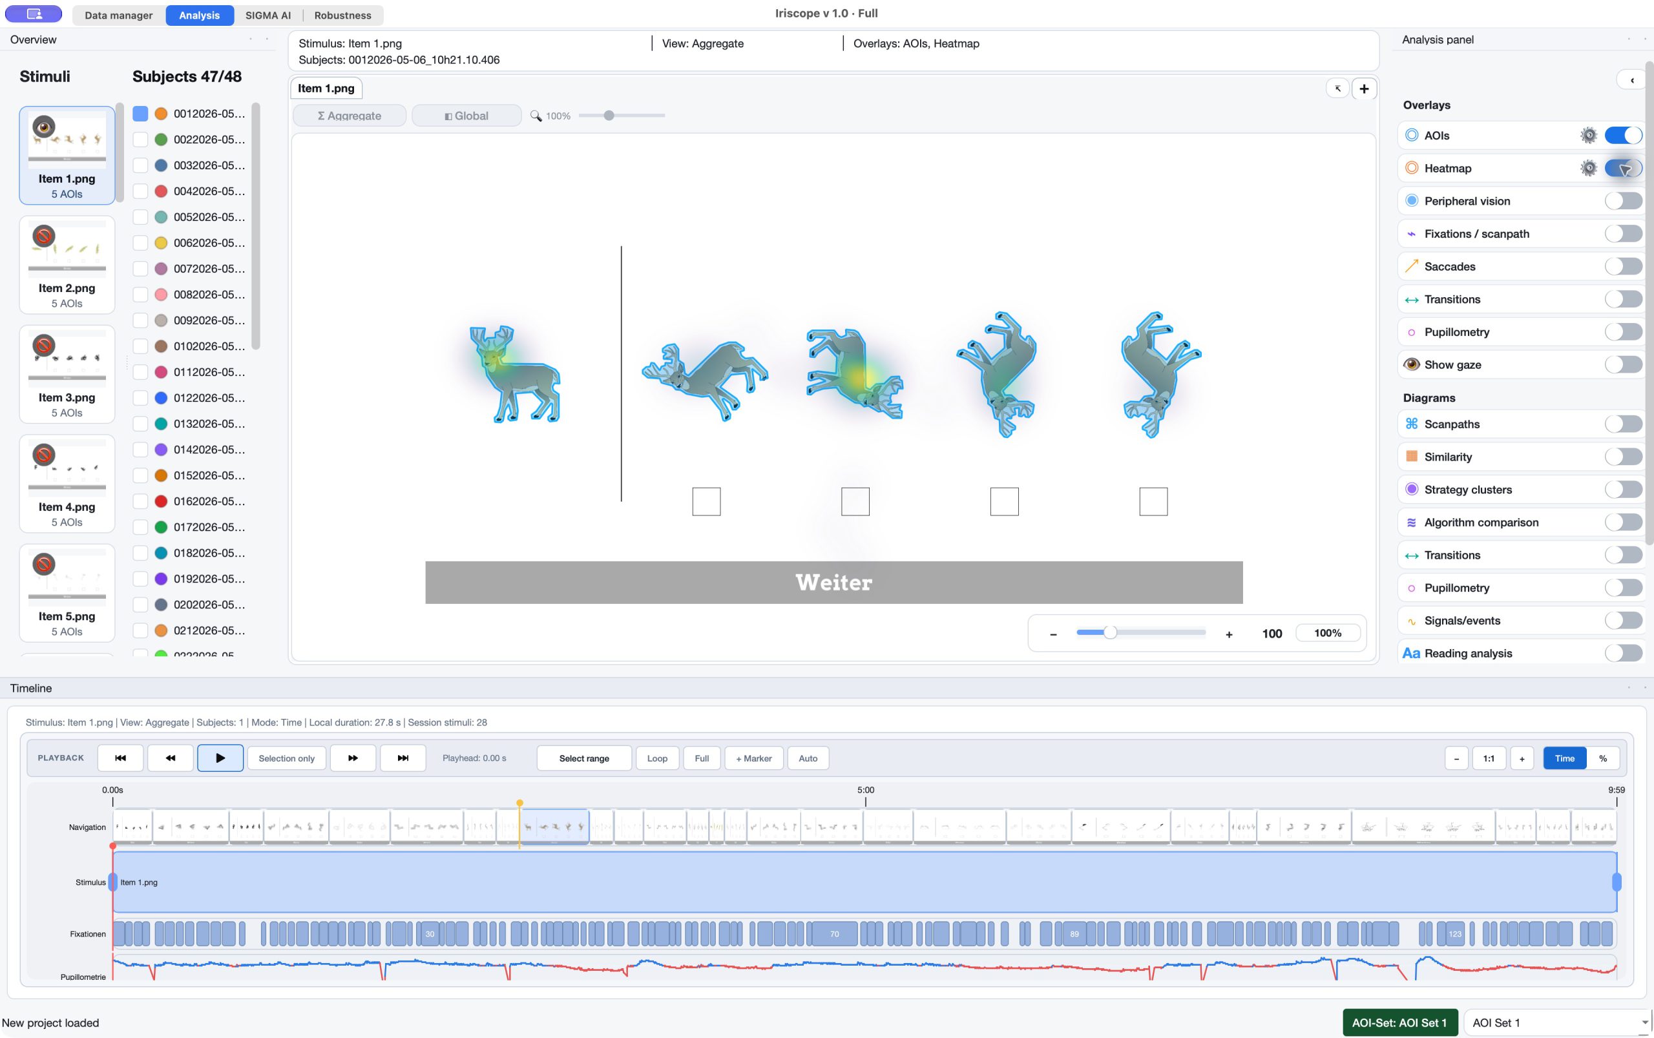Enable Fixations / scanpath toggle
This screenshot has height=1038, width=1654.
point(1623,233)
